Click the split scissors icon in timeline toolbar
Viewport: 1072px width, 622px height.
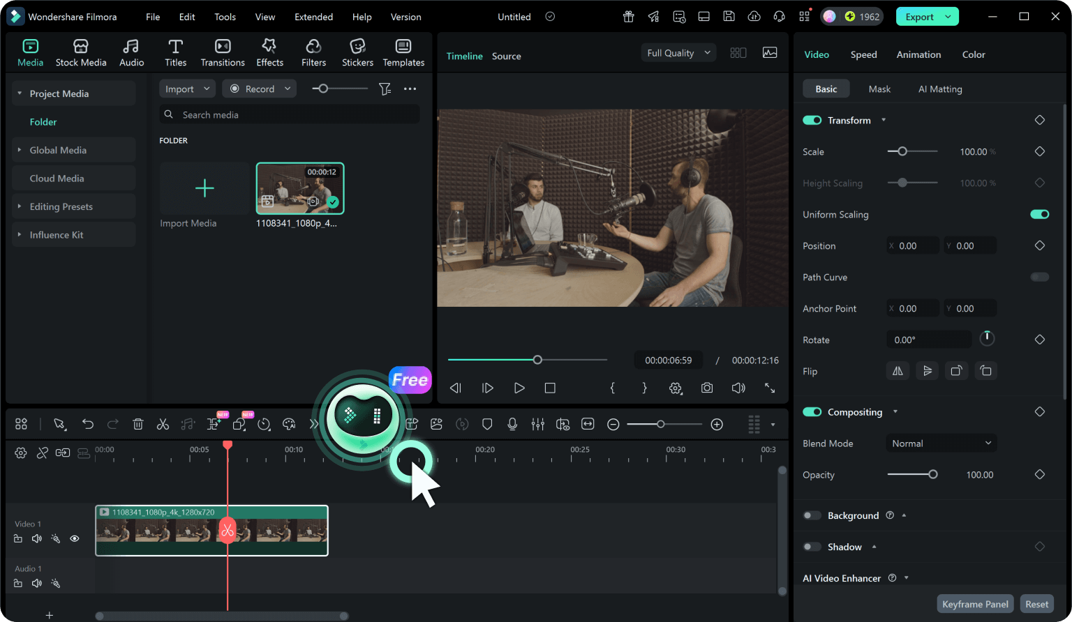(163, 424)
